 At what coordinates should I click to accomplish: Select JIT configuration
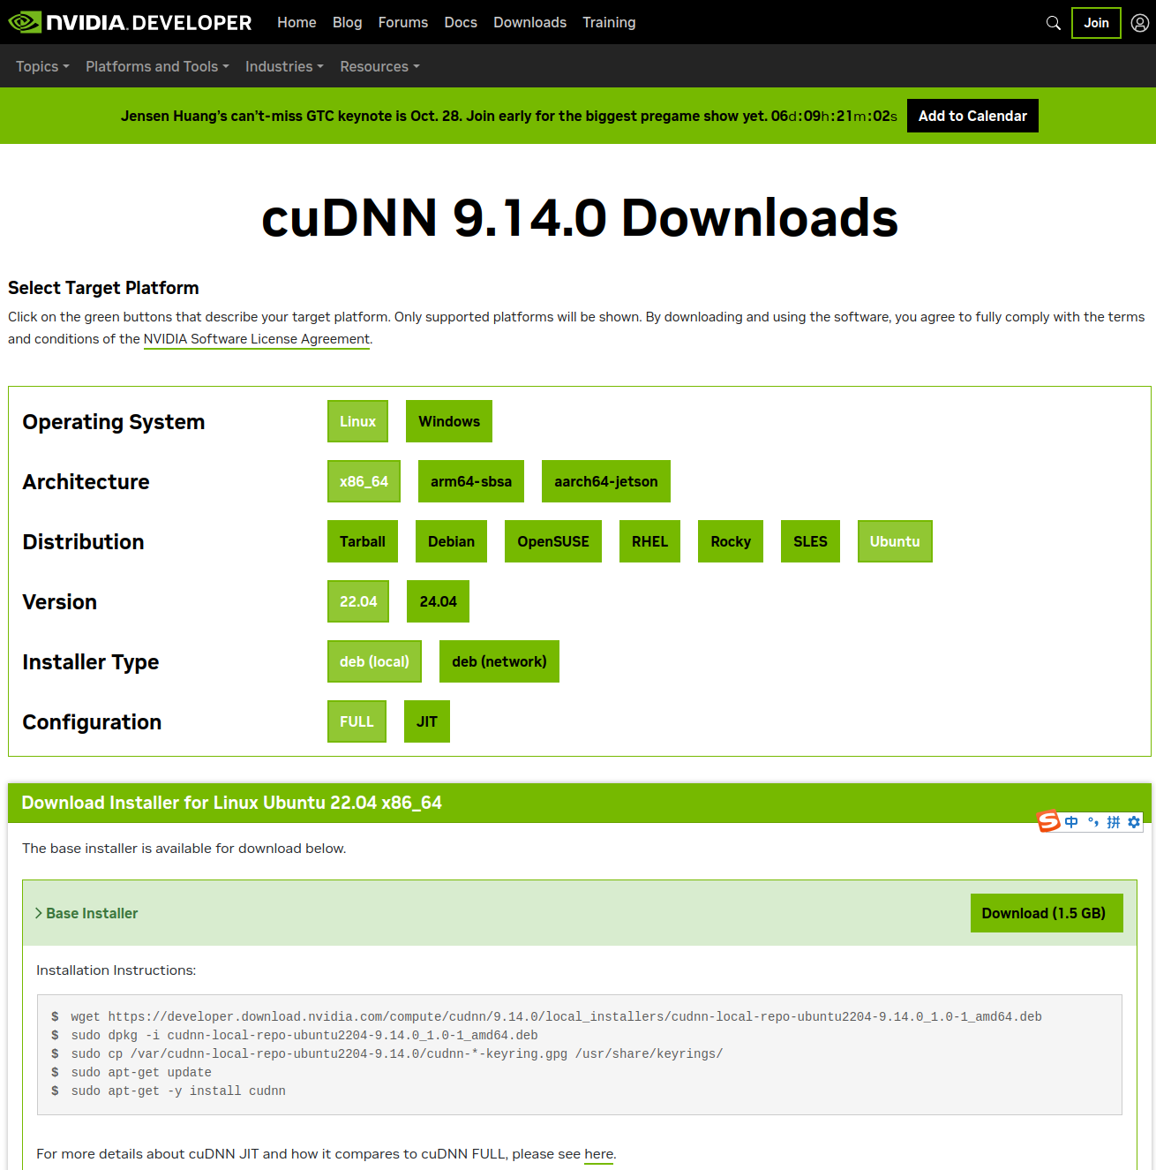[427, 721]
